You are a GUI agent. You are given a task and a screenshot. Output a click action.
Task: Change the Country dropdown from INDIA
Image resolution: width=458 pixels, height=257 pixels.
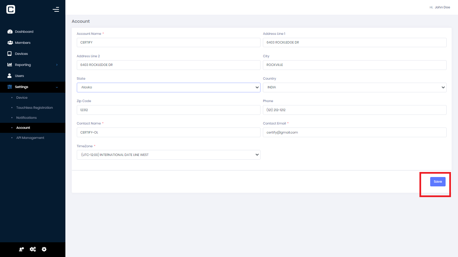[x=354, y=87]
